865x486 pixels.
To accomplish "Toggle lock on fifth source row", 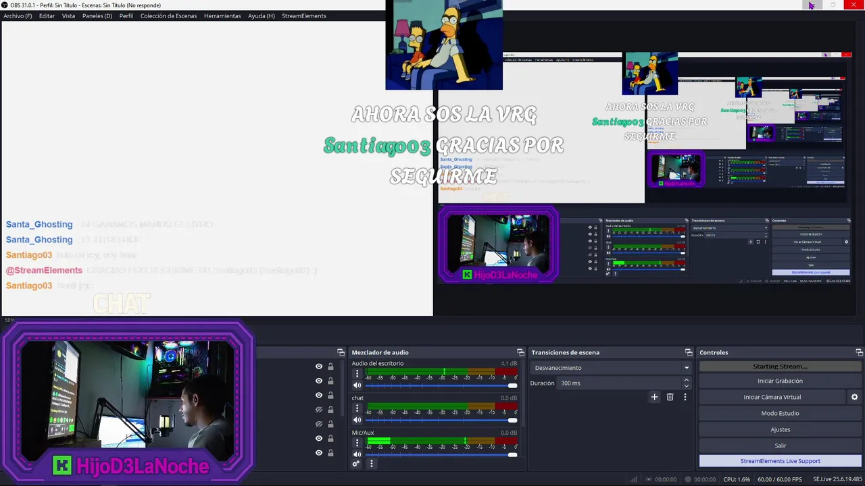I will [330, 424].
